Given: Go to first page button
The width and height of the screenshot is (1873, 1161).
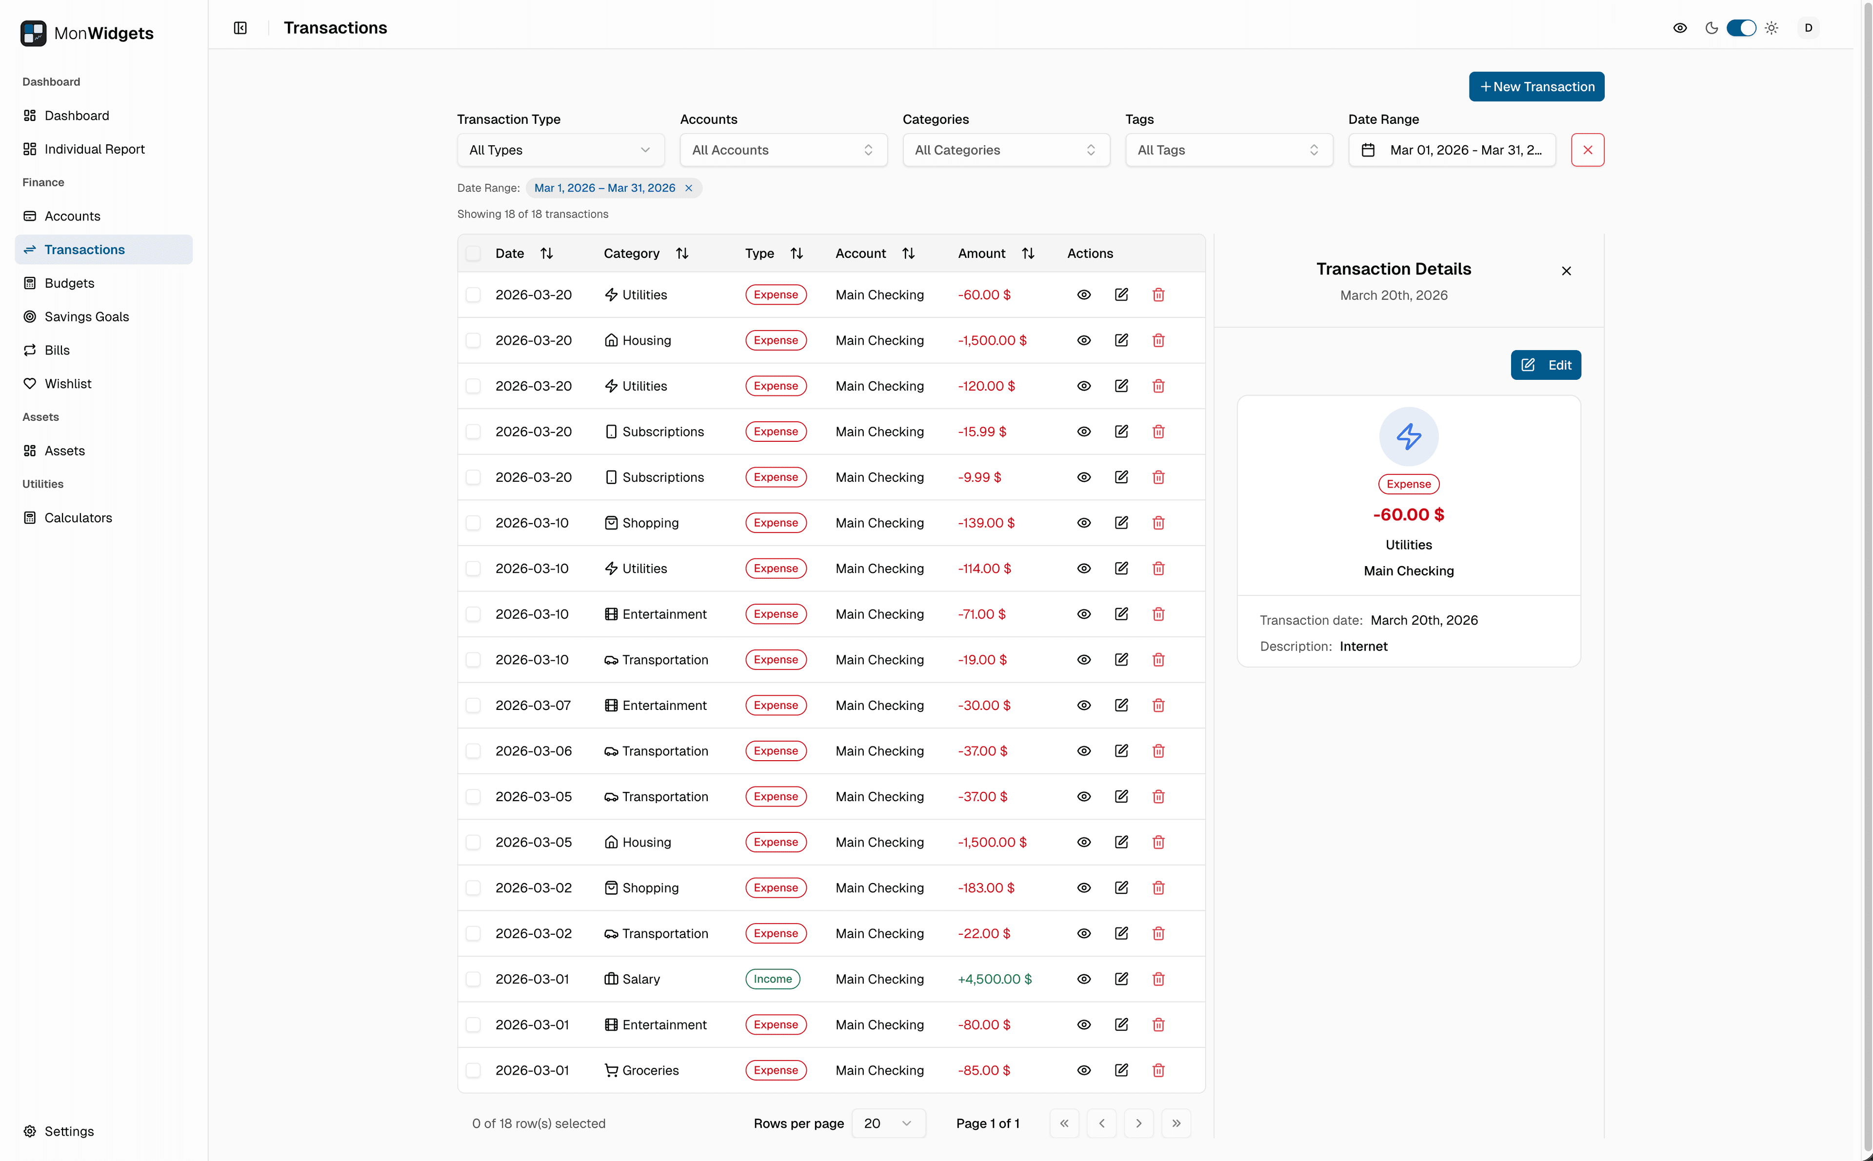Looking at the screenshot, I should (x=1064, y=1123).
